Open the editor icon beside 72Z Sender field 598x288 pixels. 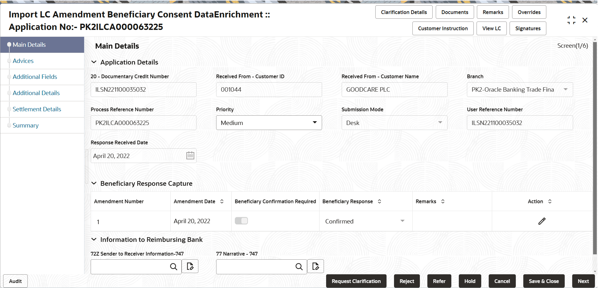[190, 267]
